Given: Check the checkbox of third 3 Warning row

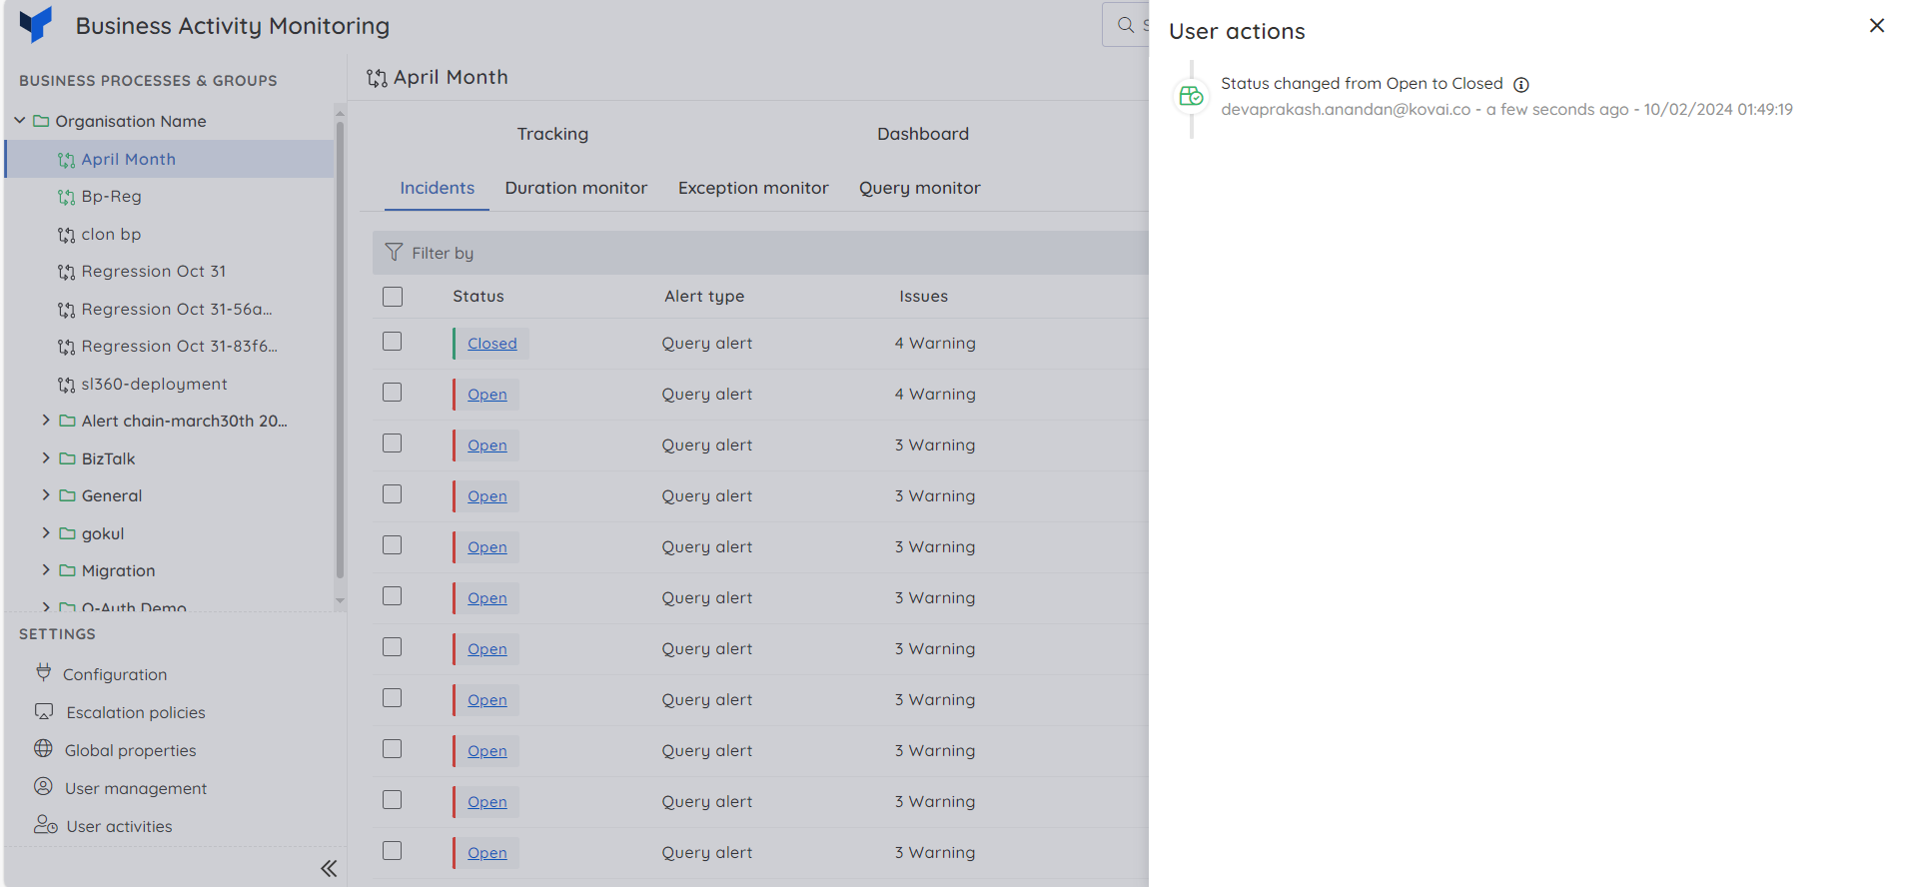Looking at the screenshot, I should click(x=393, y=545).
